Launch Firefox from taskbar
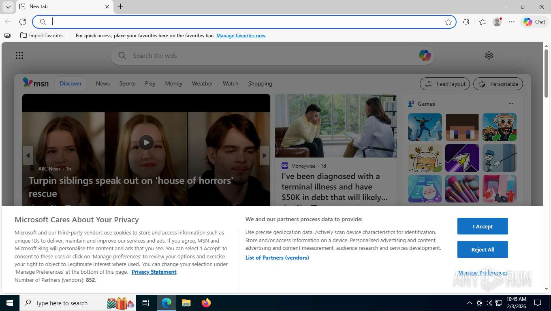Image resolution: width=551 pixels, height=311 pixels. point(206,303)
